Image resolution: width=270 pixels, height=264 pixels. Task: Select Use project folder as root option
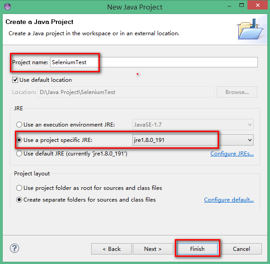19,188
